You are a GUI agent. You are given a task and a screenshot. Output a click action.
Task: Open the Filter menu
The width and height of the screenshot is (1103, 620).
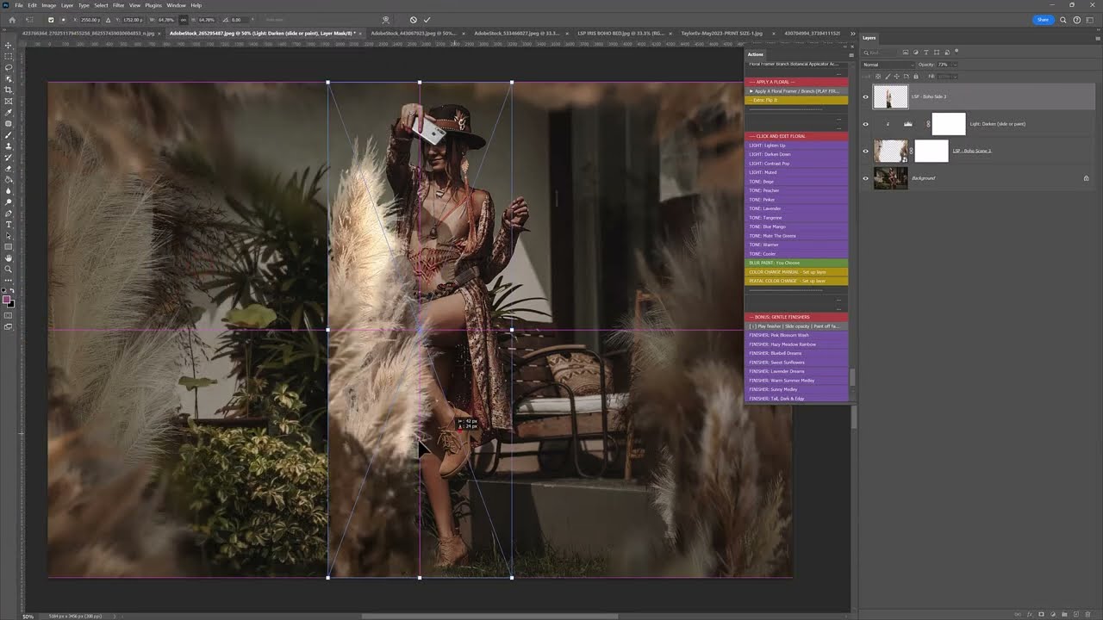click(118, 5)
